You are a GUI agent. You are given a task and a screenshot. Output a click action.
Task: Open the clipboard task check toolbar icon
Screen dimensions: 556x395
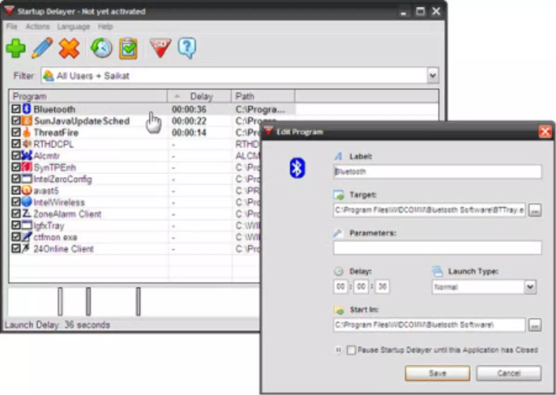tap(128, 48)
